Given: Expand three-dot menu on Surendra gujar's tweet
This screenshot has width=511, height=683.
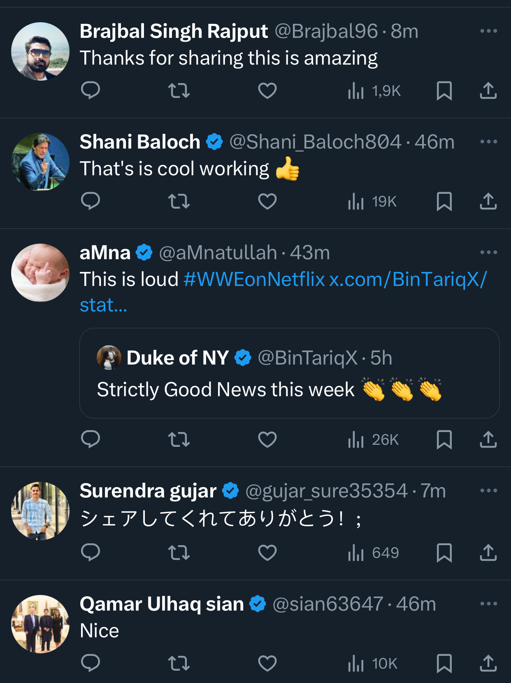Looking at the screenshot, I should (x=488, y=490).
